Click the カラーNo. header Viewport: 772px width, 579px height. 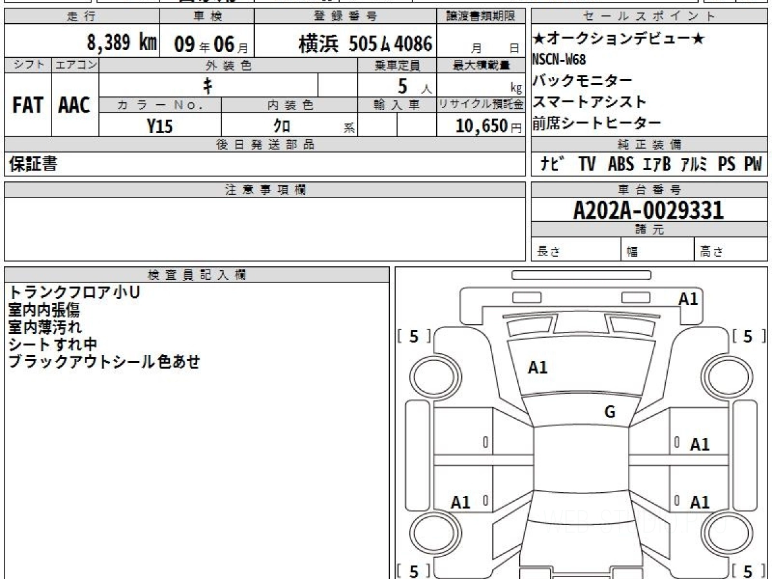coord(160,106)
